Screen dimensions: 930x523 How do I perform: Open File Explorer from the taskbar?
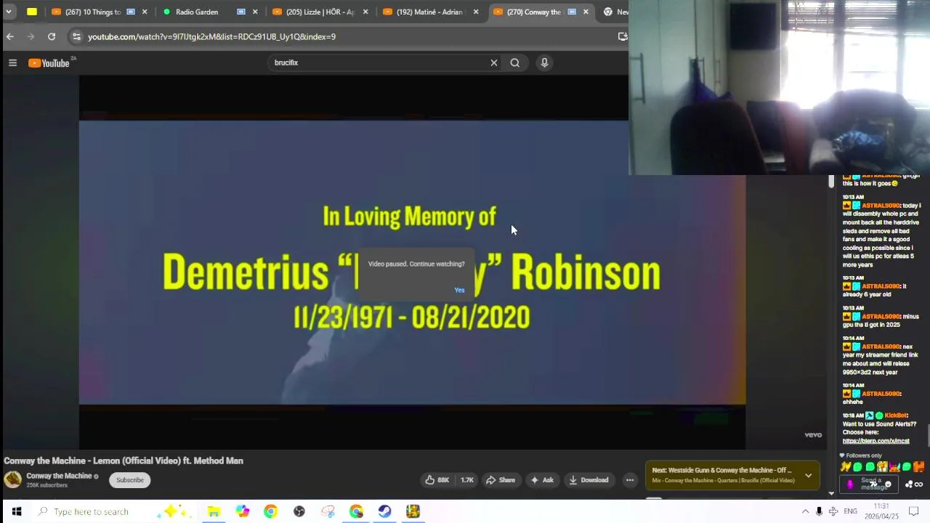click(214, 511)
